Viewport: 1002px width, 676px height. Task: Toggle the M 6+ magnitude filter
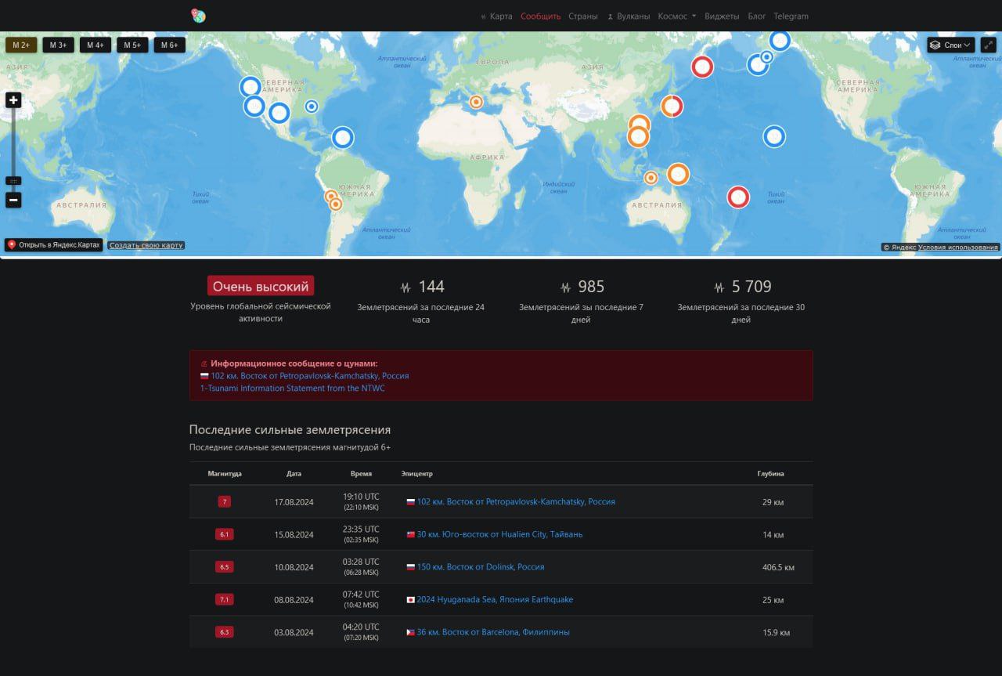pos(169,45)
